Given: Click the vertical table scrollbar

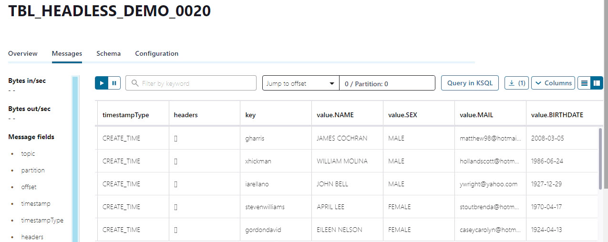Looking at the screenshot, I should [600, 159].
